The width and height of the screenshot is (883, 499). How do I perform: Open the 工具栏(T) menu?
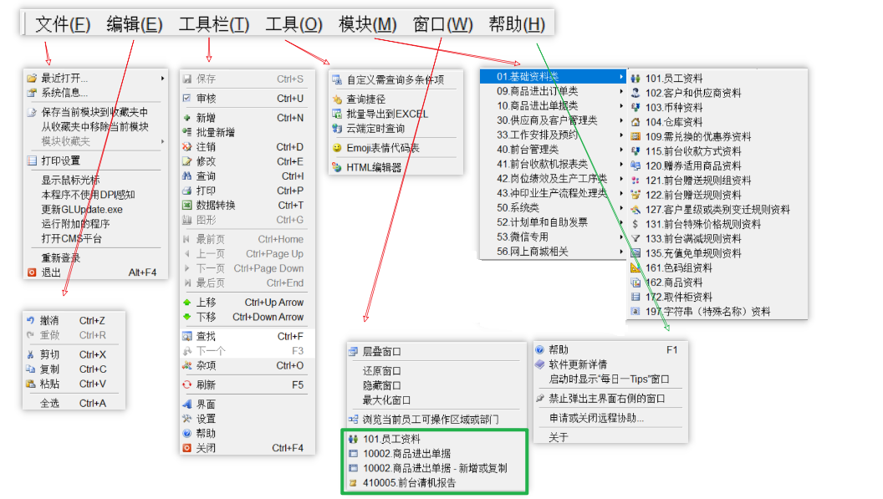click(213, 24)
